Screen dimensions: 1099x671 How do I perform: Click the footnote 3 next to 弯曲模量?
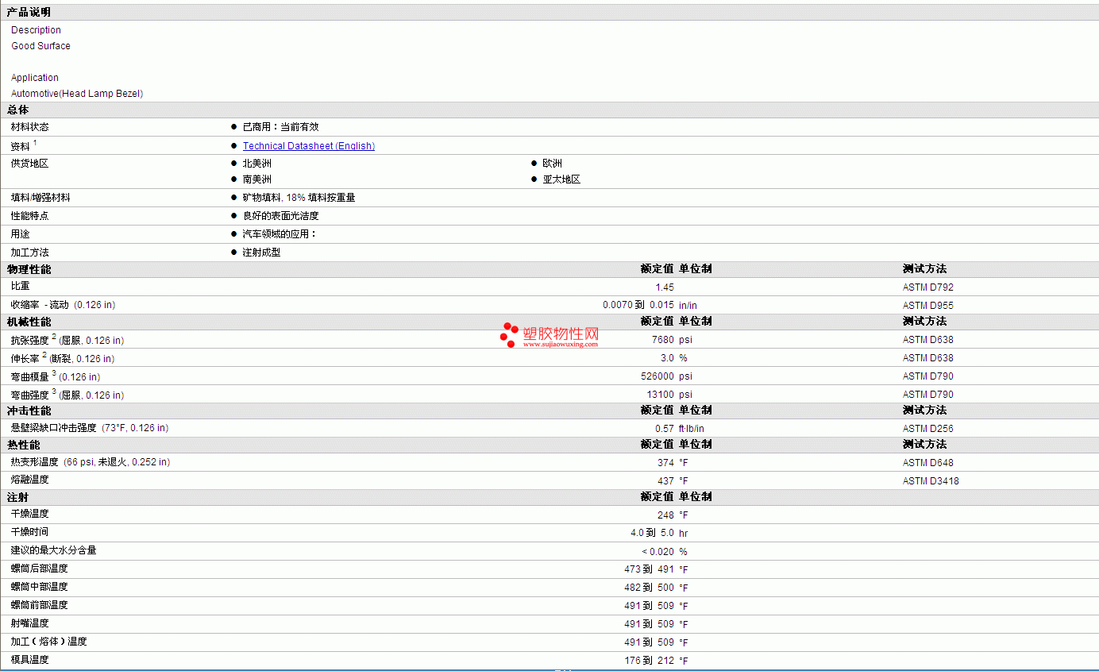[x=54, y=373]
